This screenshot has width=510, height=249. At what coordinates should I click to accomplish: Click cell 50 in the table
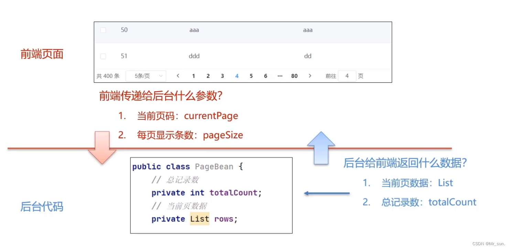tap(124, 30)
